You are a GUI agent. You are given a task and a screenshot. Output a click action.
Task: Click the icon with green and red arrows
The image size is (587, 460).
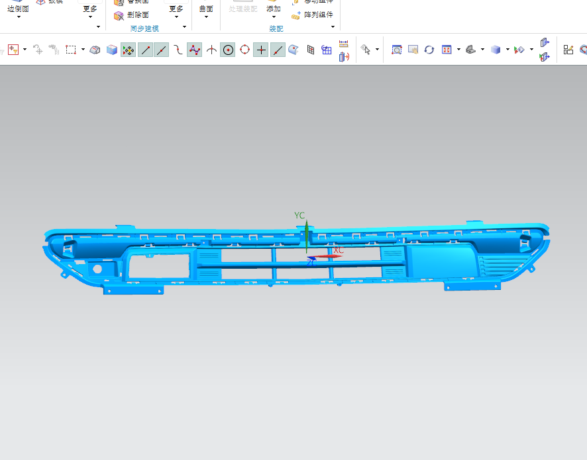(x=519, y=50)
